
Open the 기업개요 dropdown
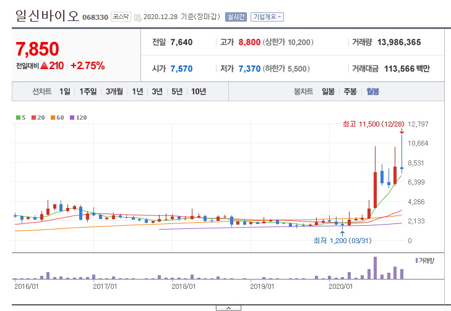pyautogui.click(x=267, y=17)
